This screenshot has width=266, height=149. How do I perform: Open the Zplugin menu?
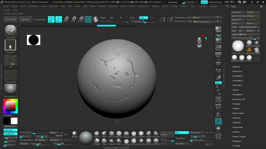(x=214, y=6)
